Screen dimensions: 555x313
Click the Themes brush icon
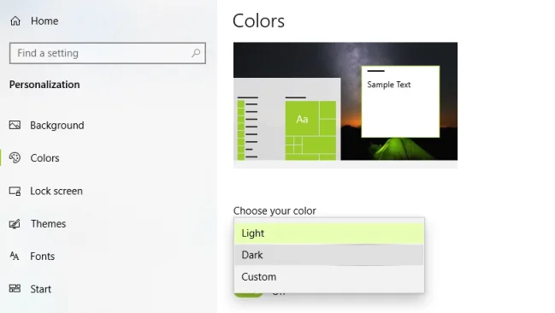coord(15,224)
